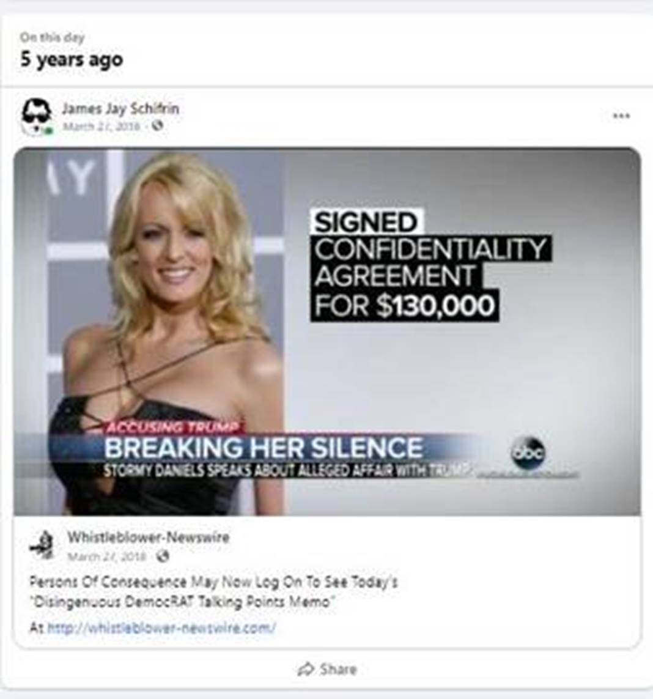The height and width of the screenshot is (699, 653).
Task: Open James Jay Schifrin's profile name link
Action: click(120, 109)
